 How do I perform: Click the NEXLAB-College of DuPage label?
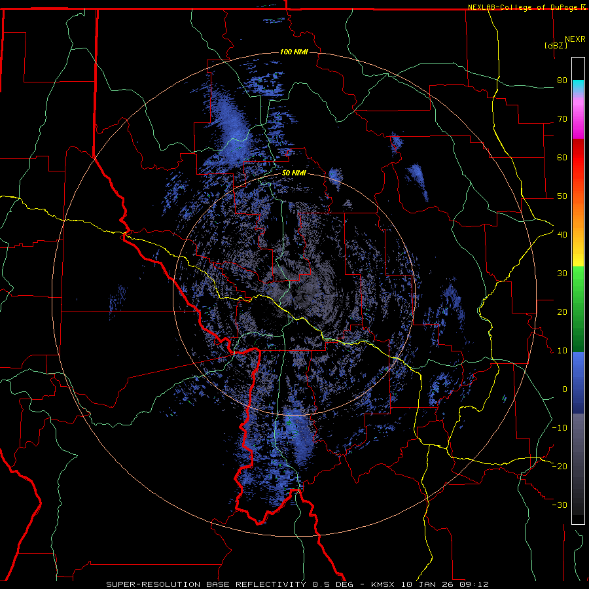click(x=522, y=7)
